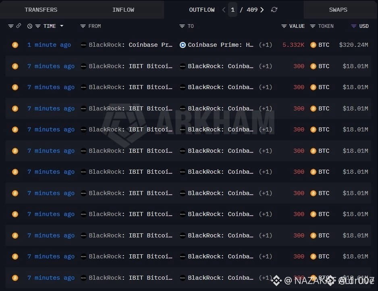Open the FROM column filter
Viewport: 378px width, 291px height.
(x=83, y=26)
